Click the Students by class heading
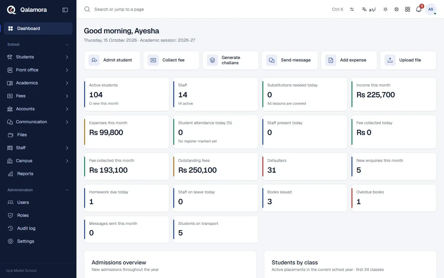This screenshot has height=278, width=444. click(295, 263)
